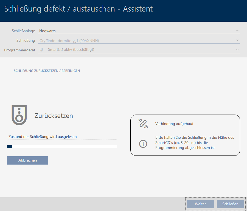
Task: Click the Verbindung aufgebaut message
Action: tap(174, 124)
